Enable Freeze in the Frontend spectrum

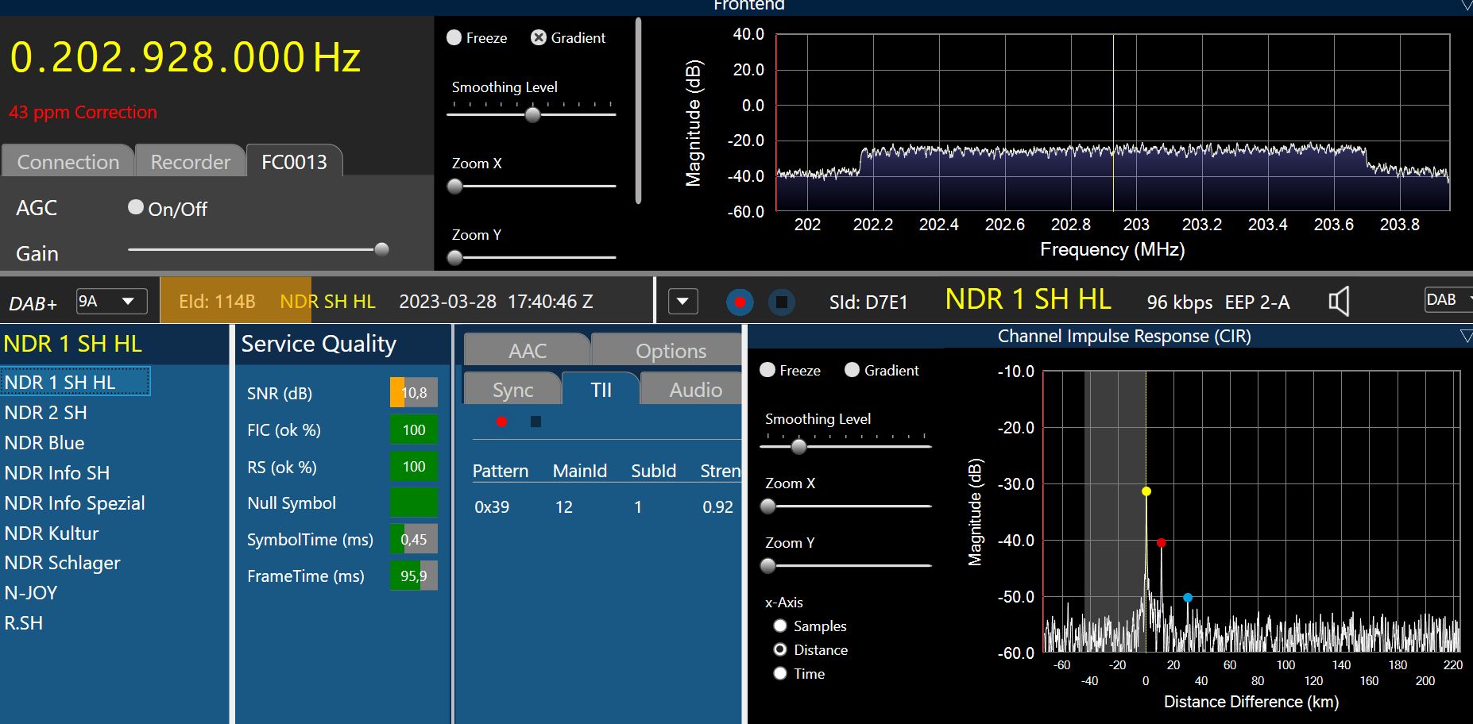coord(454,37)
